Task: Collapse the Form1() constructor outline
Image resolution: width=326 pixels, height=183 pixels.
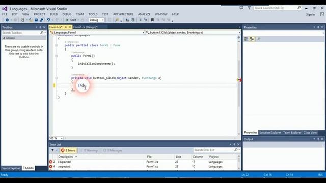Action: 57,56
